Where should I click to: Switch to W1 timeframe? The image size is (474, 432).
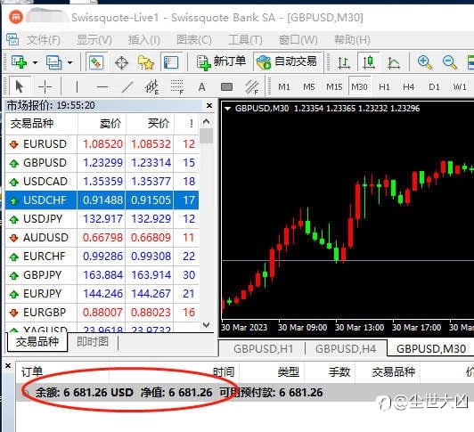tap(460, 87)
